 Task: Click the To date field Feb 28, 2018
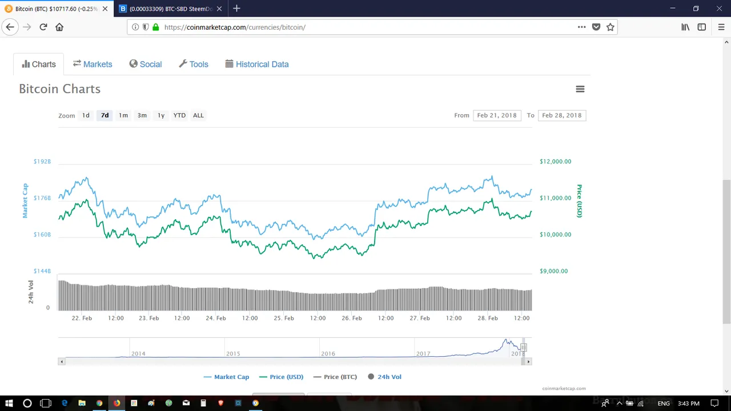pos(562,115)
